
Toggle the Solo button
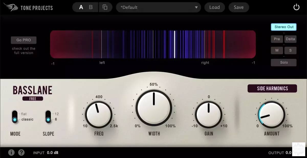pyautogui.click(x=284, y=62)
